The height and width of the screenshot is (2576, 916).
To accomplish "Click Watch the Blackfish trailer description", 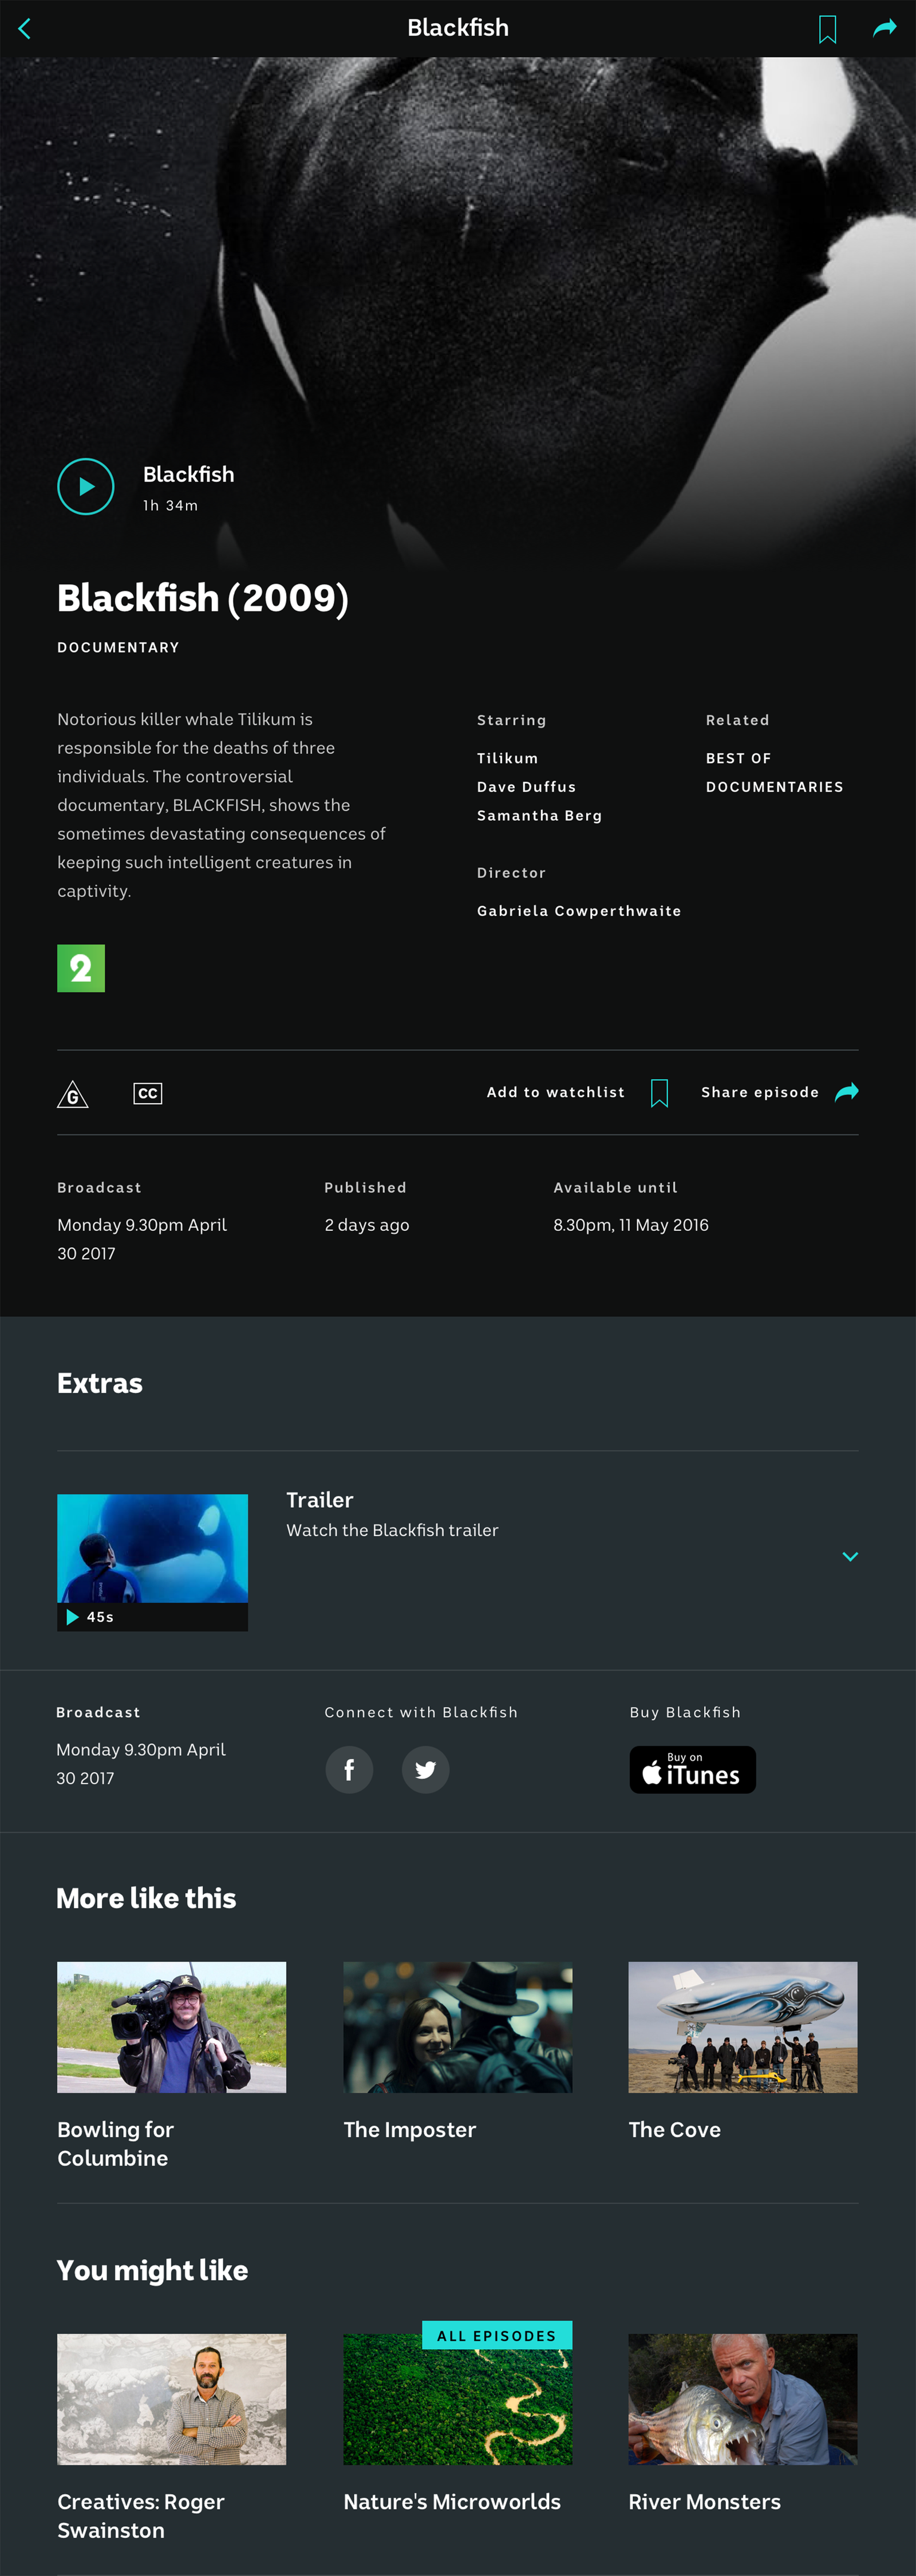I will (392, 1530).
